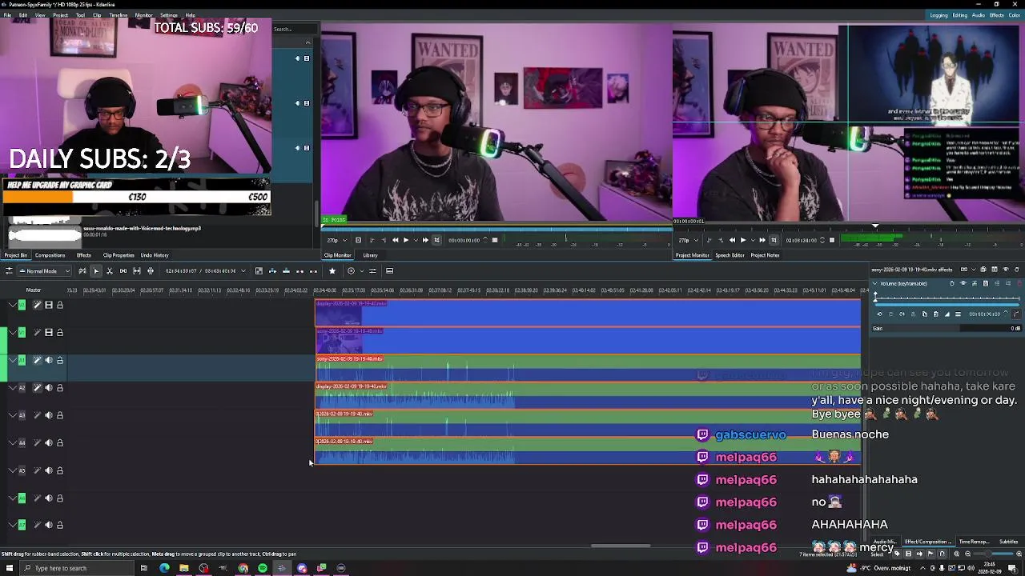Switch to the Speech Editor tab

point(730,255)
